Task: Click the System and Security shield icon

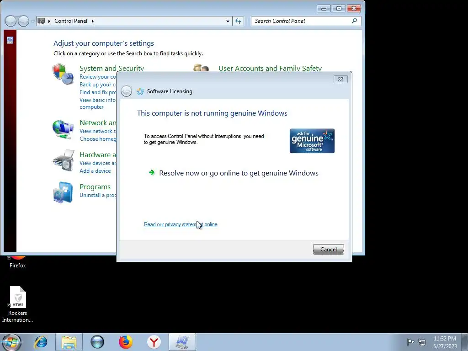Action: click(63, 74)
